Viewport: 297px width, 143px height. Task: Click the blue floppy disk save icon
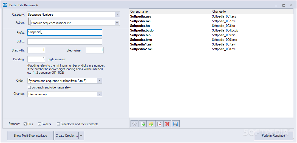click(176, 124)
